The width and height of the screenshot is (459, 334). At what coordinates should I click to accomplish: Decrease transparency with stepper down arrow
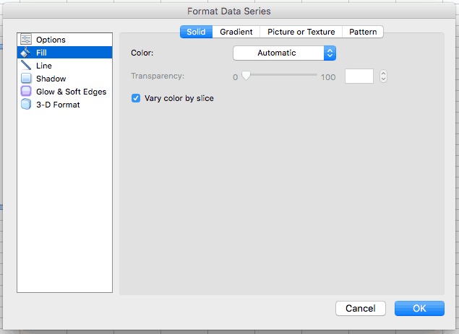[383, 79]
